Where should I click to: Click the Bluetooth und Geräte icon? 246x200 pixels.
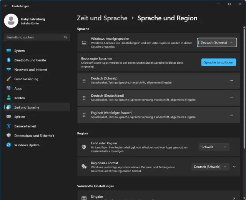coord(9,60)
